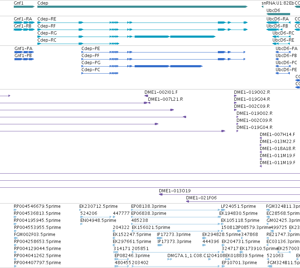Select the EK297661.5prime EST label
Viewport: 300px width, 268px height.
coord(132,242)
